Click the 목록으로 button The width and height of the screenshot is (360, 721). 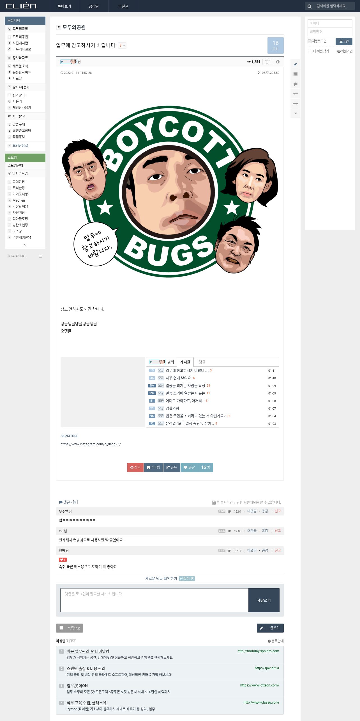tap(70, 628)
